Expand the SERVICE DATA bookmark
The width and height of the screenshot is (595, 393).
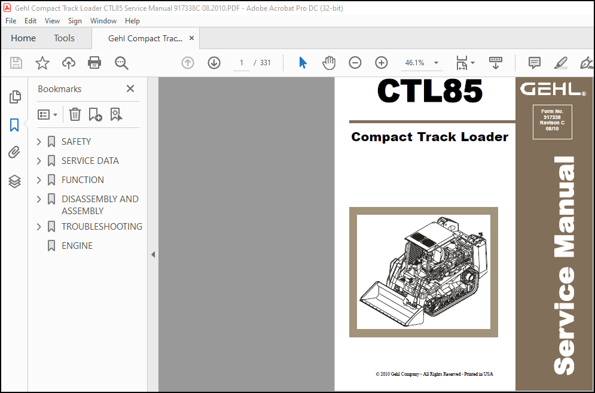click(39, 161)
